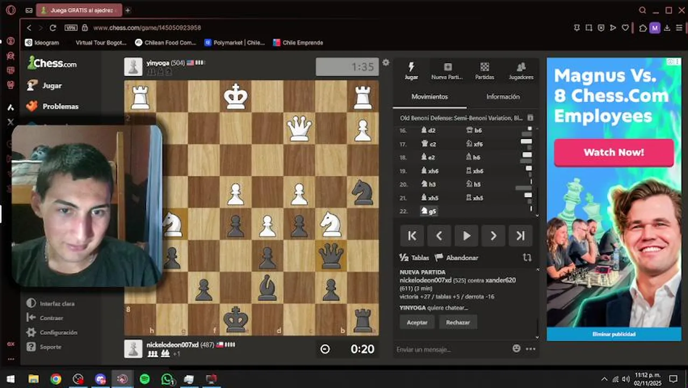Collapse the sidebar with Contraer

[x=46, y=318]
